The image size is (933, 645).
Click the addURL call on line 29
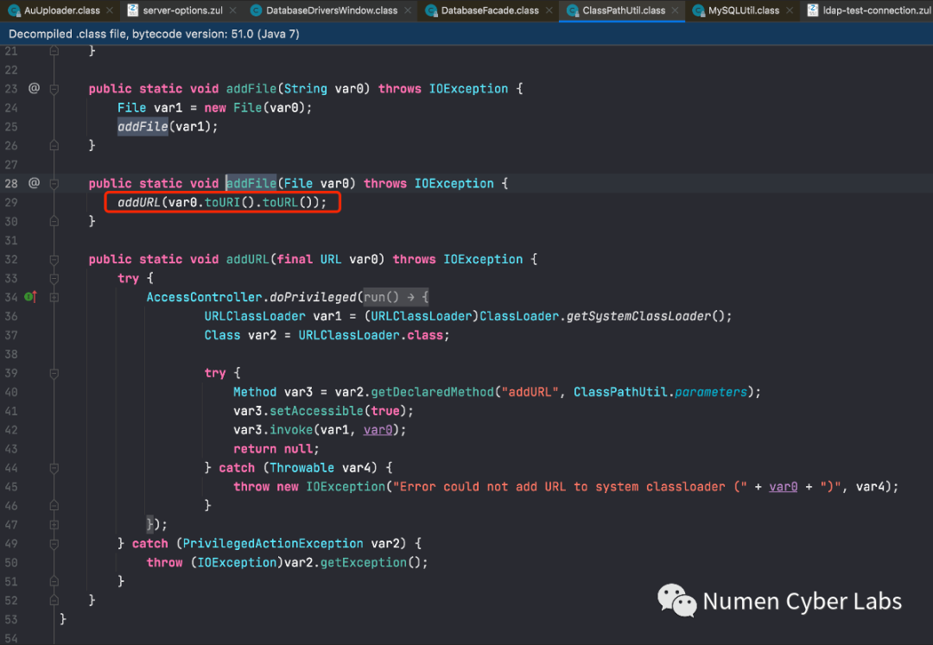[140, 202]
